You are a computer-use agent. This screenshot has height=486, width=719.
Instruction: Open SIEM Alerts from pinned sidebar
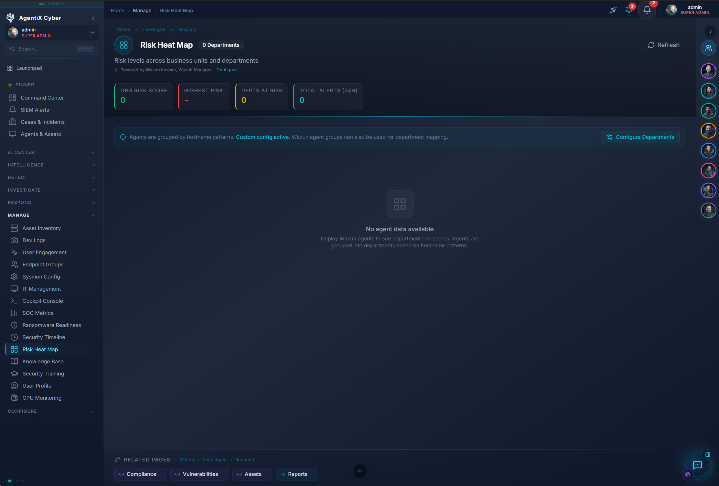click(35, 110)
